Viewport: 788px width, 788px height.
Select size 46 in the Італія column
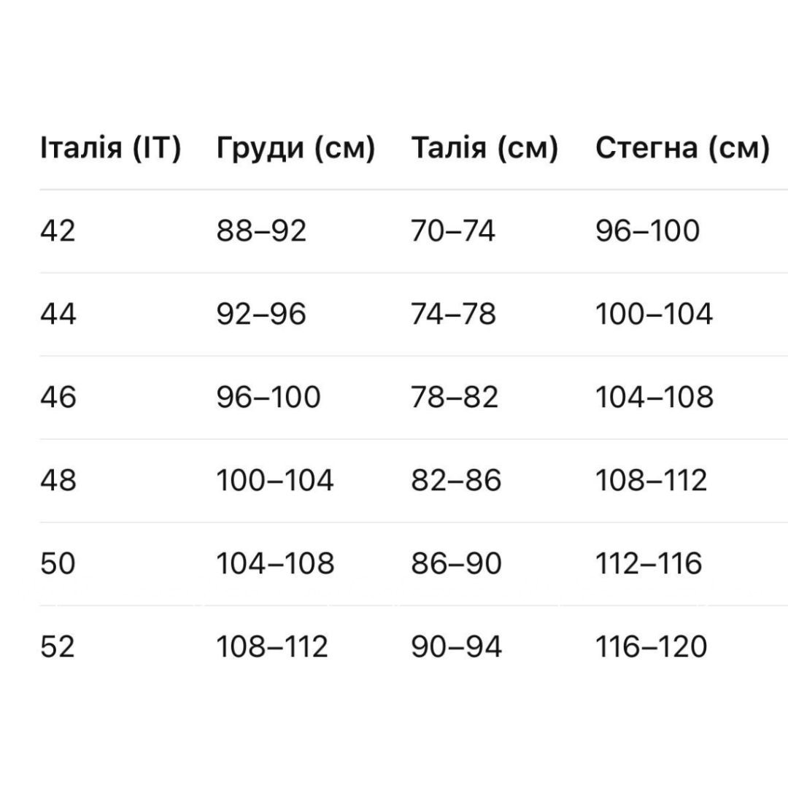pos(58,398)
